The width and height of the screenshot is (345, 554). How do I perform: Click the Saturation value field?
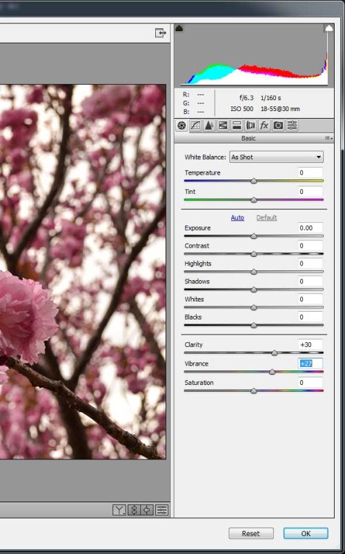[x=310, y=383]
